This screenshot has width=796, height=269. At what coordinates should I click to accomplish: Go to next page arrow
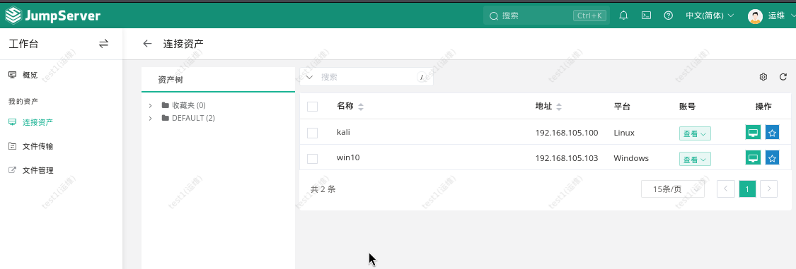click(768, 189)
